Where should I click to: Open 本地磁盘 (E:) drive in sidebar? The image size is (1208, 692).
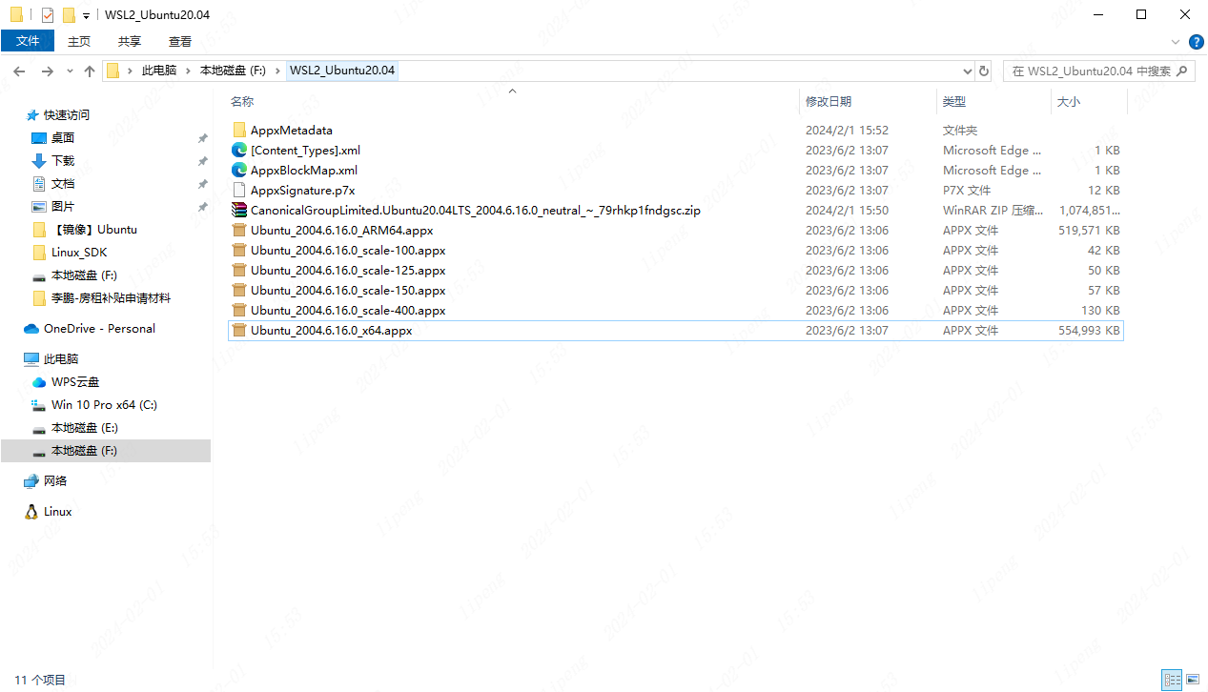click(85, 427)
